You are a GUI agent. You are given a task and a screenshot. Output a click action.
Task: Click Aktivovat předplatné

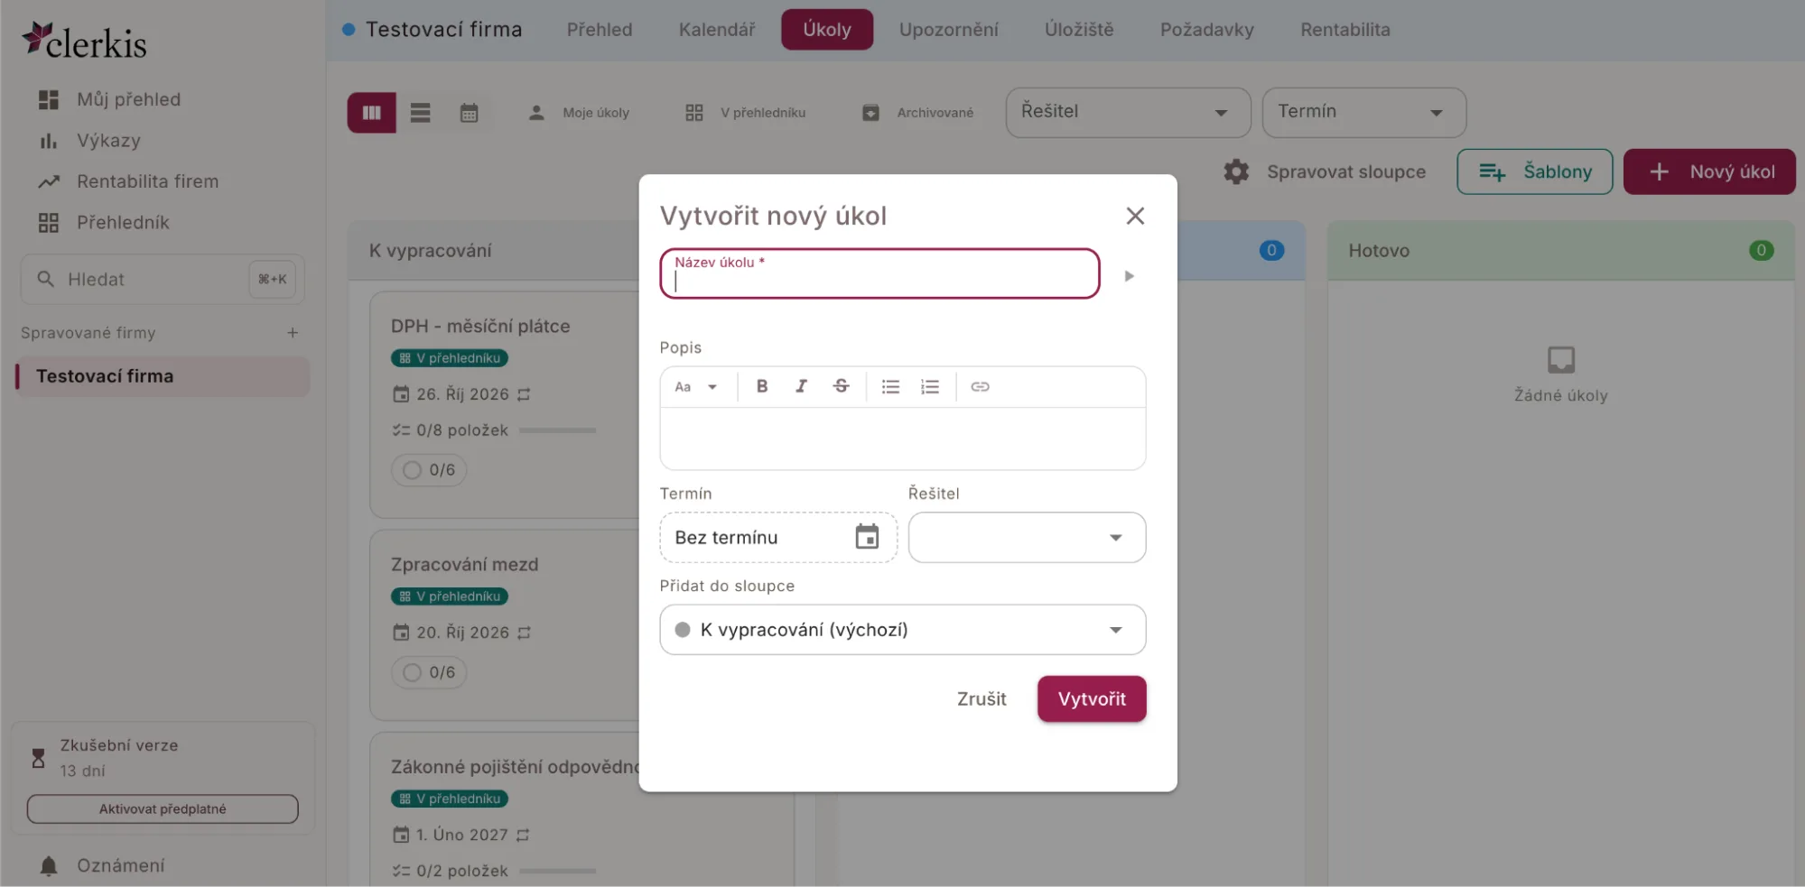[x=163, y=808]
